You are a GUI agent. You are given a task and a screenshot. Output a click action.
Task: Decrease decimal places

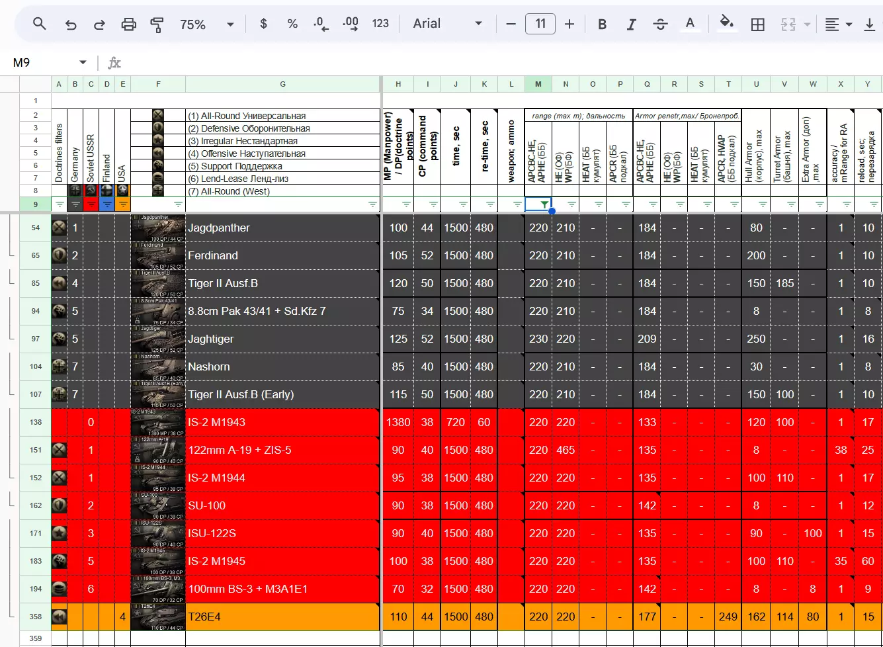[321, 24]
